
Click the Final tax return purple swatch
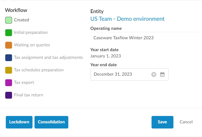coord(9,95)
